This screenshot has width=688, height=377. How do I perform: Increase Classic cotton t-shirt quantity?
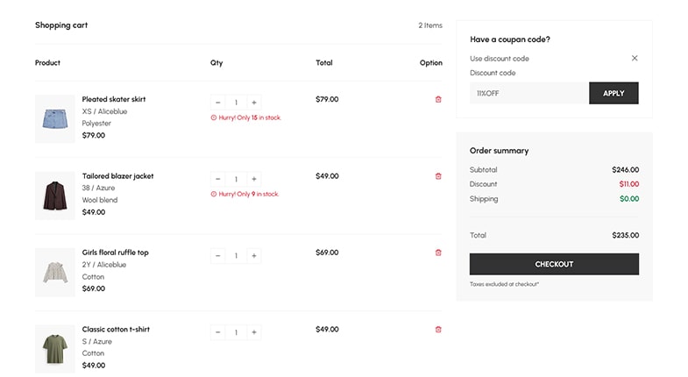254,332
